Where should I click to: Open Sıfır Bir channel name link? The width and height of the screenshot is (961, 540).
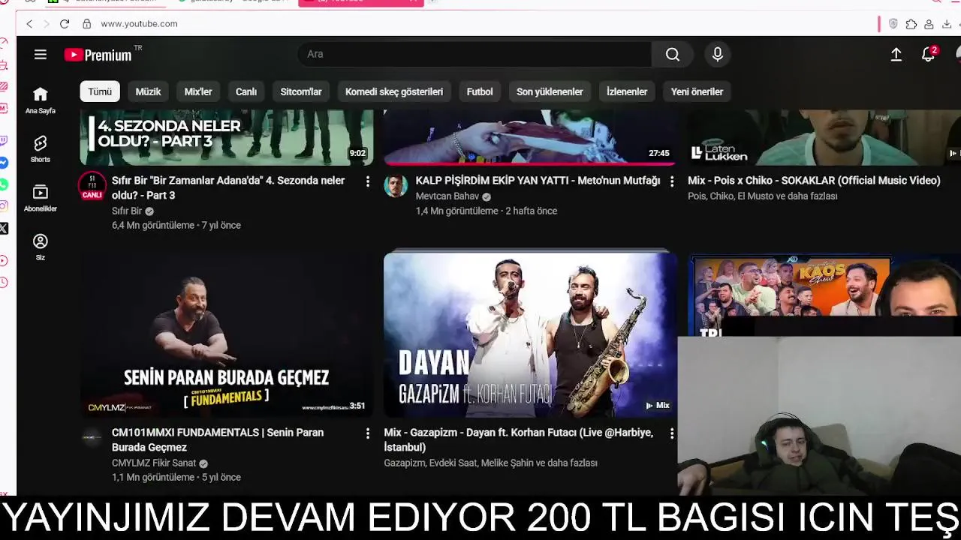(127, 211)
